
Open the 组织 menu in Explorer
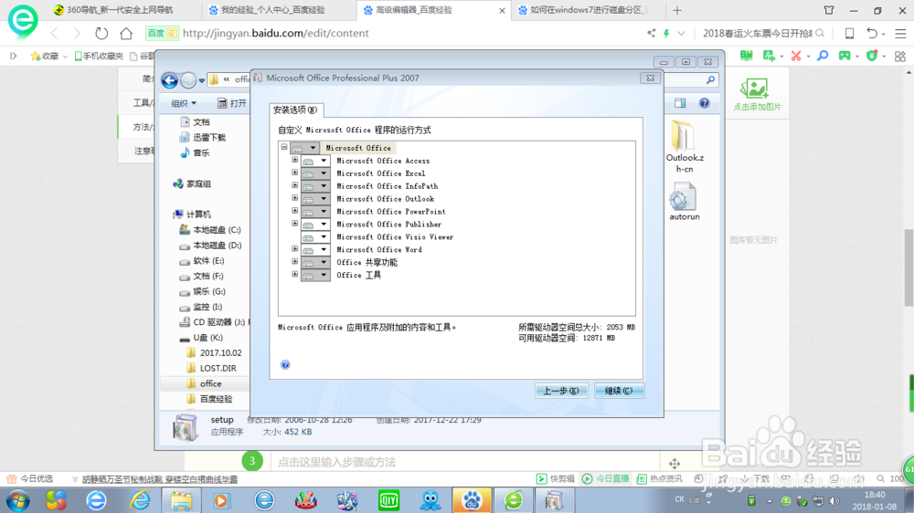tap(184, 104)
